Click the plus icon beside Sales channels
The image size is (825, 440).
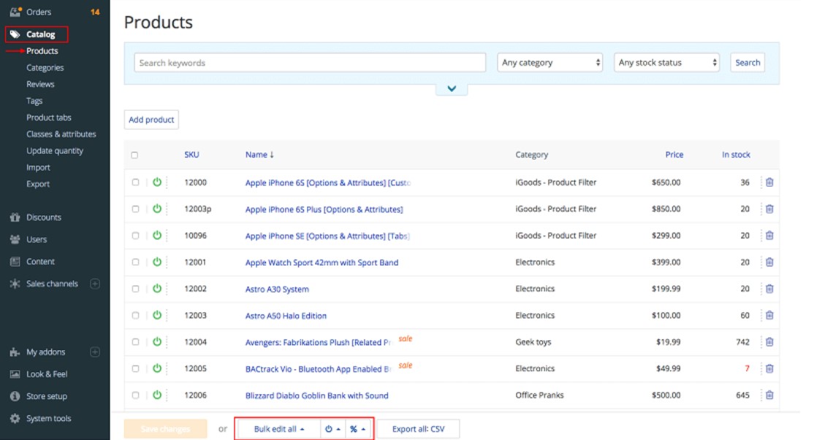[x=95, y=284]
